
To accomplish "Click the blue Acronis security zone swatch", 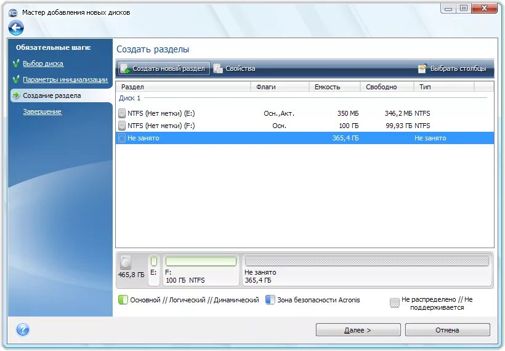I will coord(270,300).
